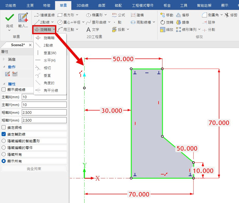Click the 分割 split tool
Viewport: 239px width, 203px height.
point(209,30)
